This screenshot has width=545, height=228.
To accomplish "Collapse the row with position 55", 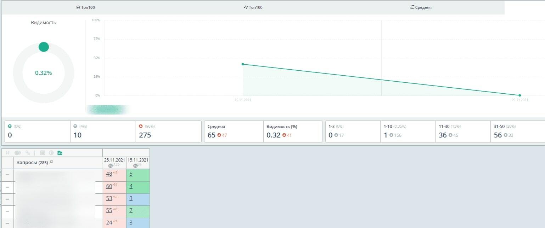I will 7,211.
